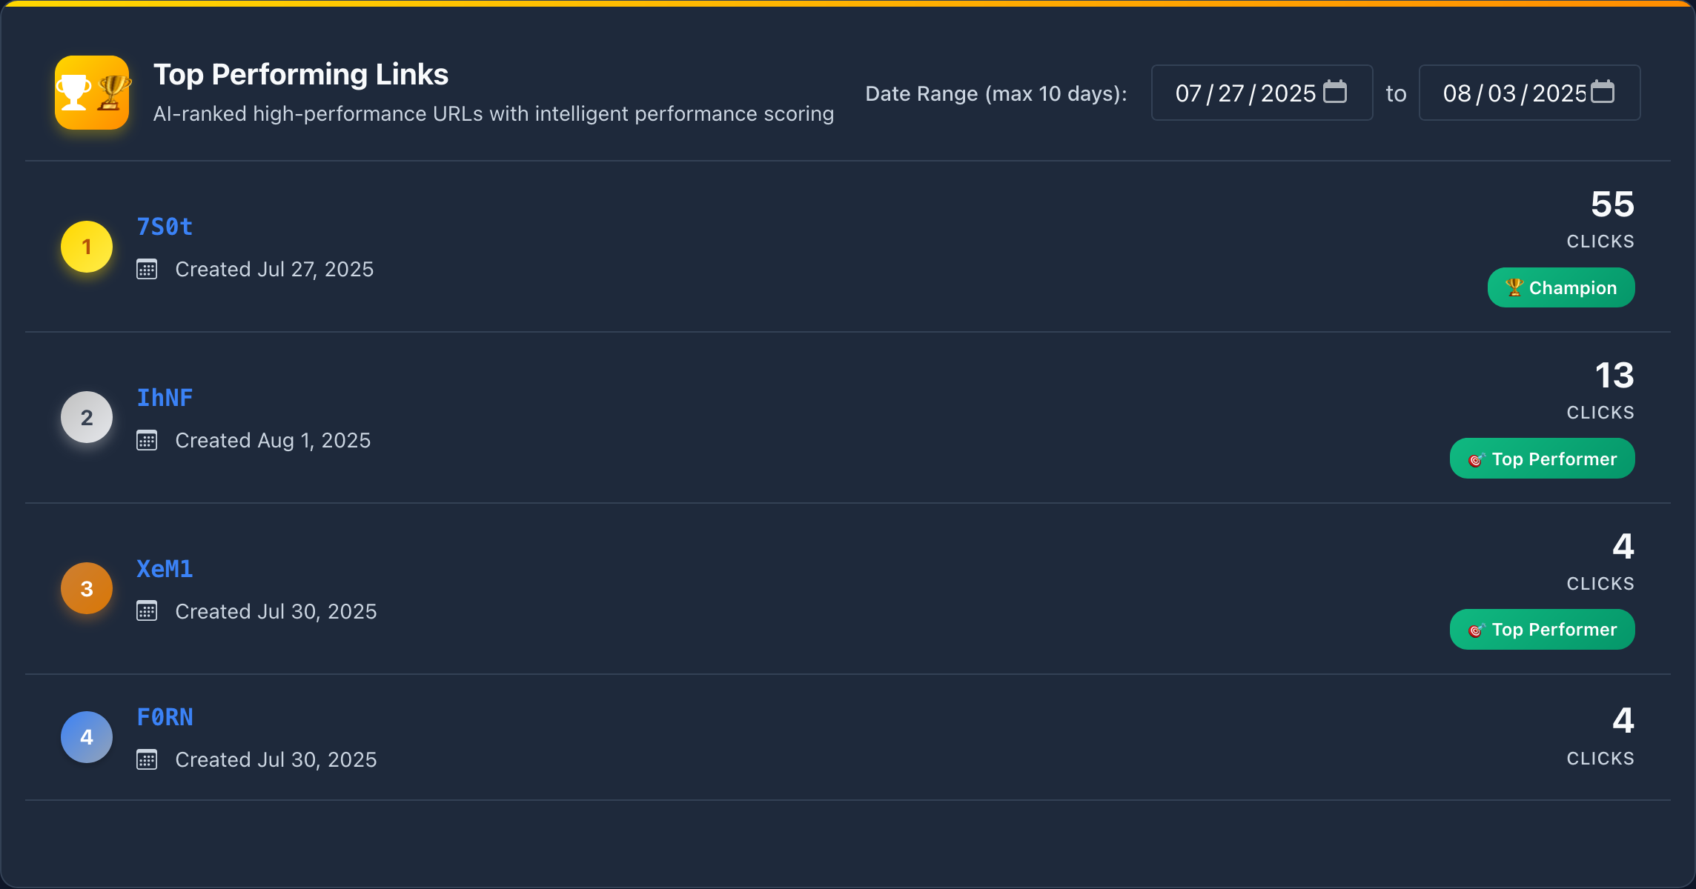Screen dimensions: 1696x889
Task: Click the bronze rank 3 badge
Action: (x=86, y=588)
